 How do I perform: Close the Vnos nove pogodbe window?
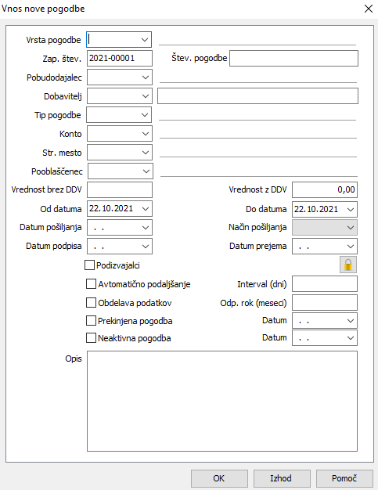pos(369,9)
